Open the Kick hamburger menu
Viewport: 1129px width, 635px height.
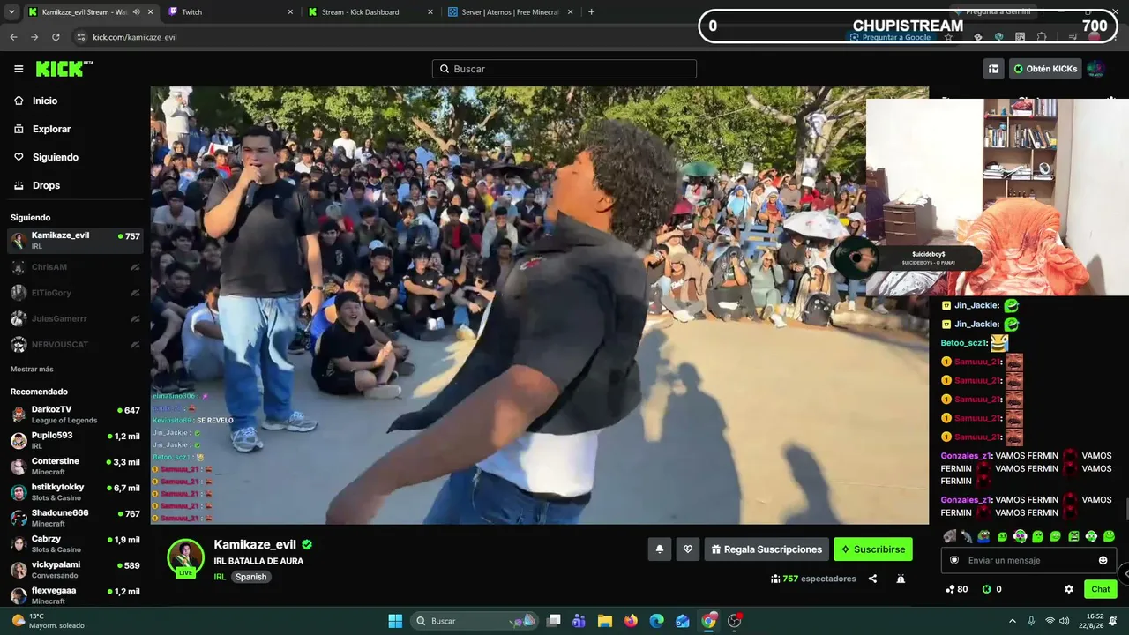coord(19,69)
